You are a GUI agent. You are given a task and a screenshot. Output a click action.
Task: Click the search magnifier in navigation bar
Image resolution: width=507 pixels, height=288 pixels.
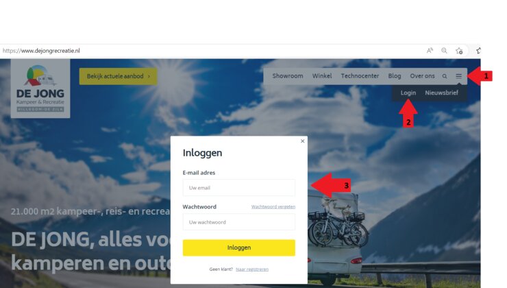pos(445,76)
